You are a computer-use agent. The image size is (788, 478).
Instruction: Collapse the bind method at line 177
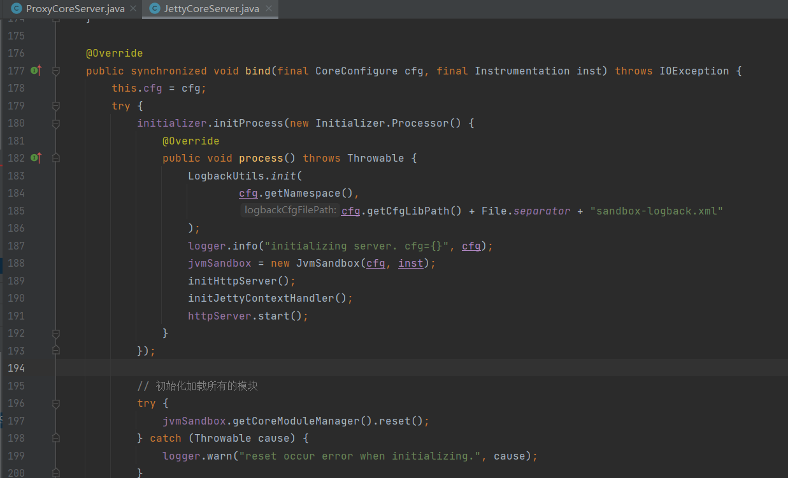click(56, 71)
